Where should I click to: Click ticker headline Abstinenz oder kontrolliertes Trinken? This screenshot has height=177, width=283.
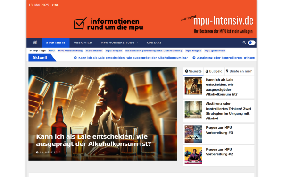[x=226, y=58]
